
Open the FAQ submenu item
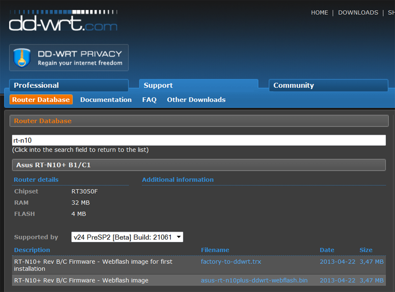coord(150,100)
